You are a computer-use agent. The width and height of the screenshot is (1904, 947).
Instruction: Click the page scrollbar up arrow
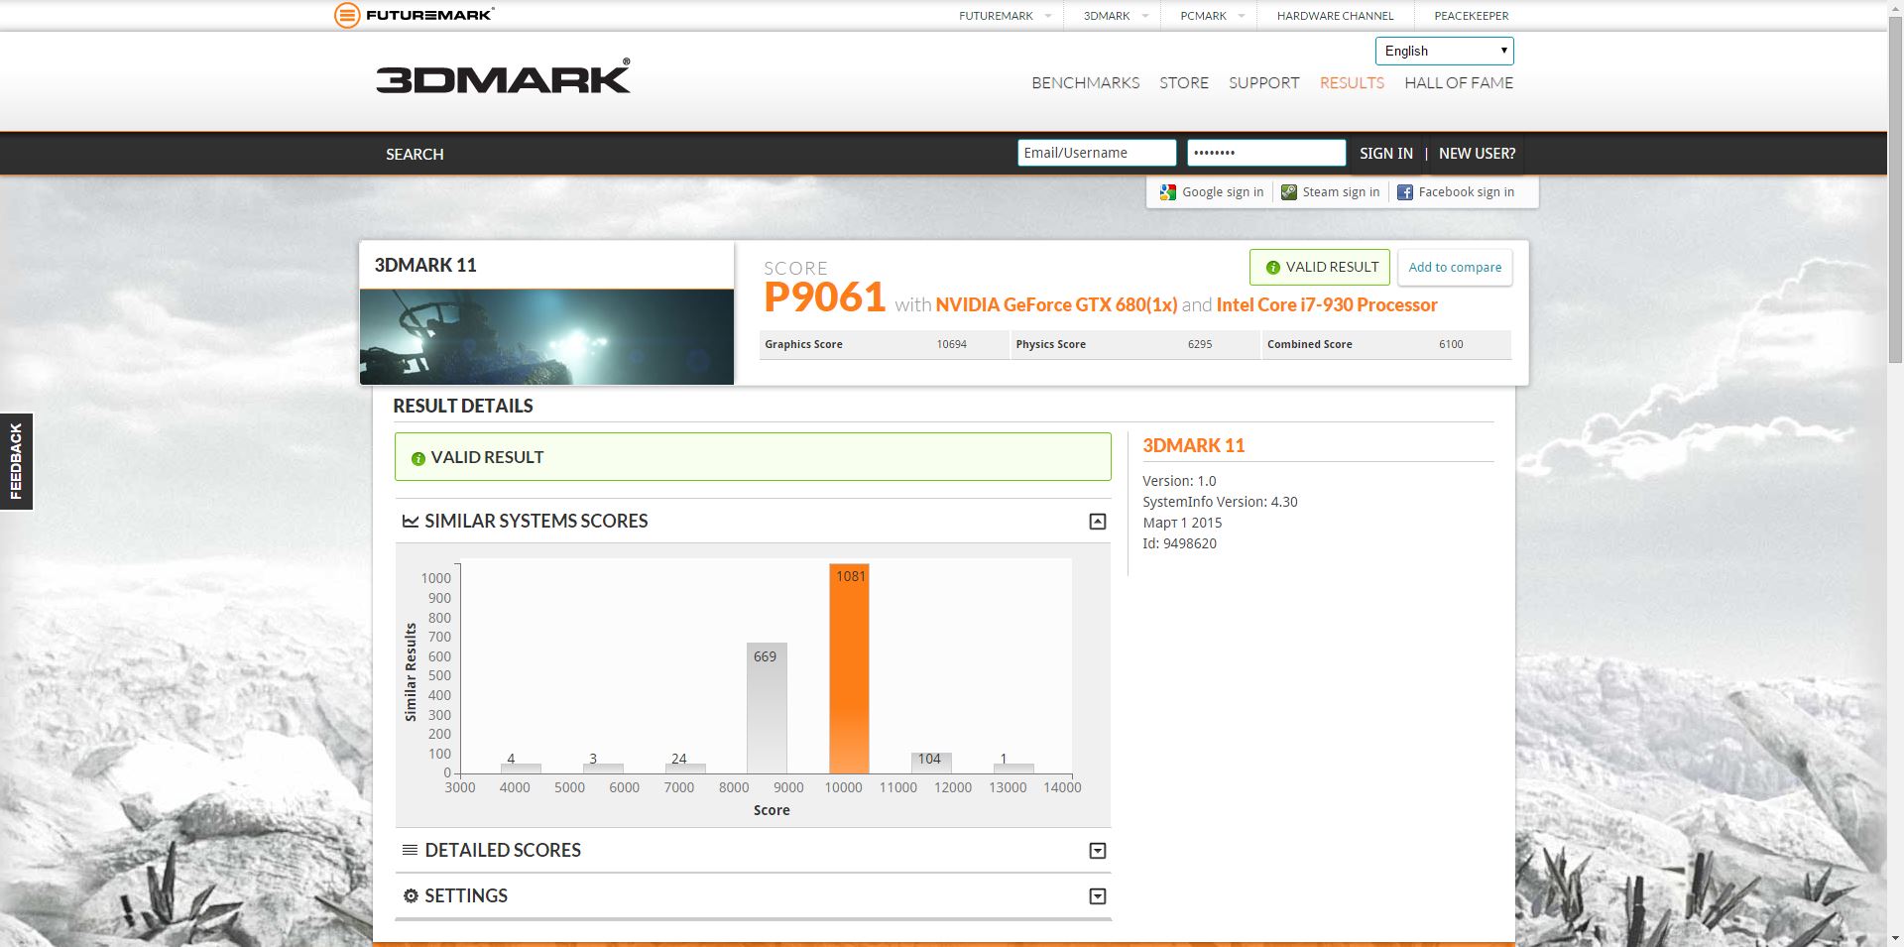[x=1895, y=8]
